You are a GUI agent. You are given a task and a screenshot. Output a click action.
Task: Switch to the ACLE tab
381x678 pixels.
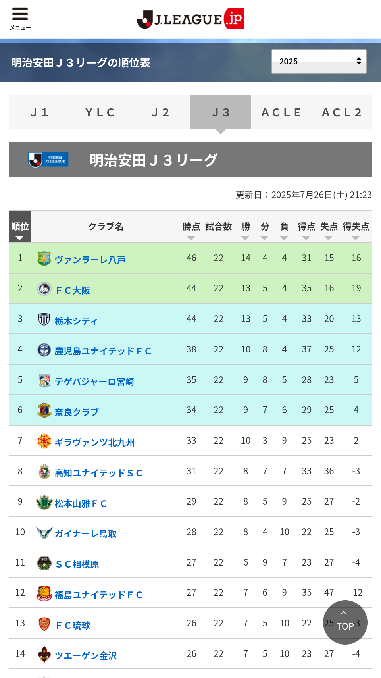point(281,112)
